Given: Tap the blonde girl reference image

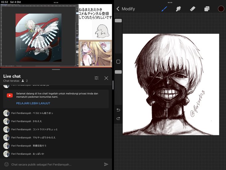Looking at the screenshot, I should [95, 53].
